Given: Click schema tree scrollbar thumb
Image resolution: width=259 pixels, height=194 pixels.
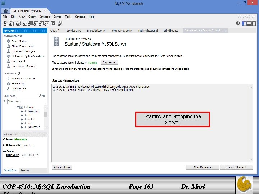Looking at the screenshot, I should (x=45, y=114).
